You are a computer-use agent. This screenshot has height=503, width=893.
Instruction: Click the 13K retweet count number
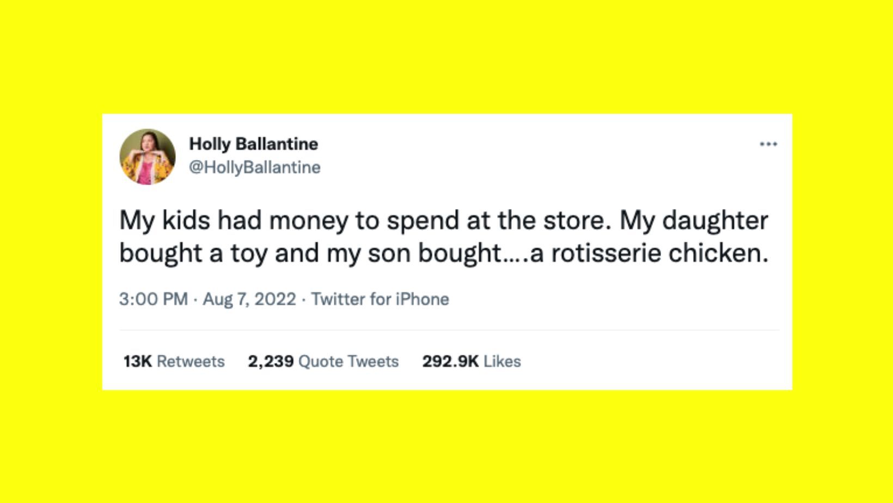tap(137, 361)
